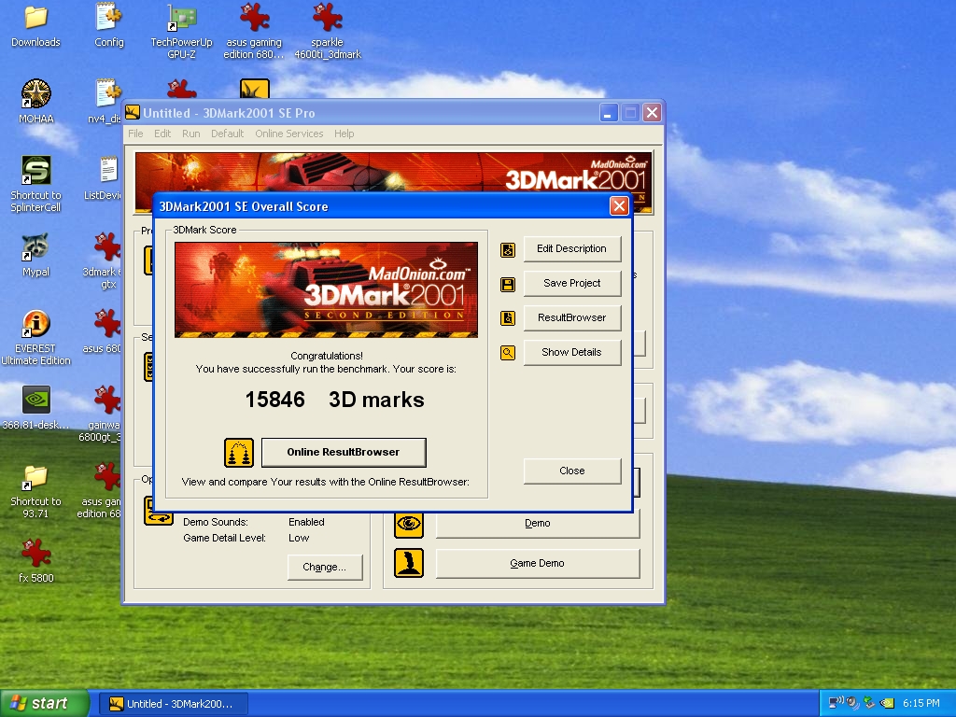Open the sparkle 4600ti_3dmark file
Viewport: 956px width, 717px height.
point(328,33)
